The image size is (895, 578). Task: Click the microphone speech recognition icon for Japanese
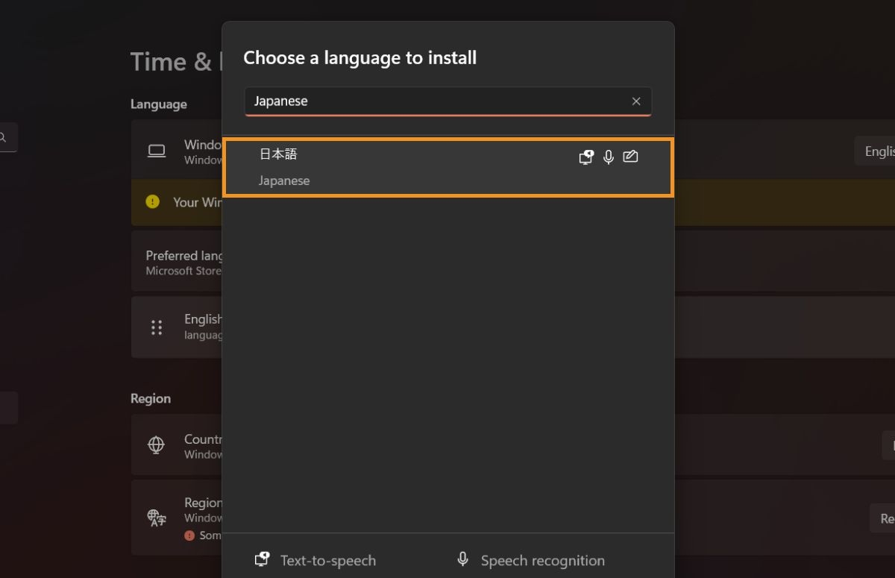(x=608, y=157)
